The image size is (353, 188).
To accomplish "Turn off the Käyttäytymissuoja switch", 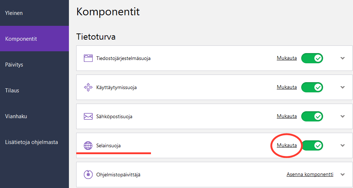I will coord(312,87).
